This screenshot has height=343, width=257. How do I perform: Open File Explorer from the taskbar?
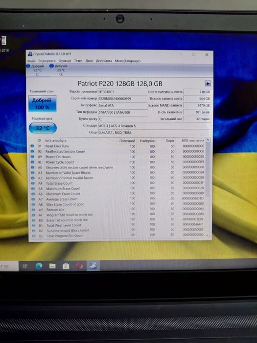tap(52, 266)
